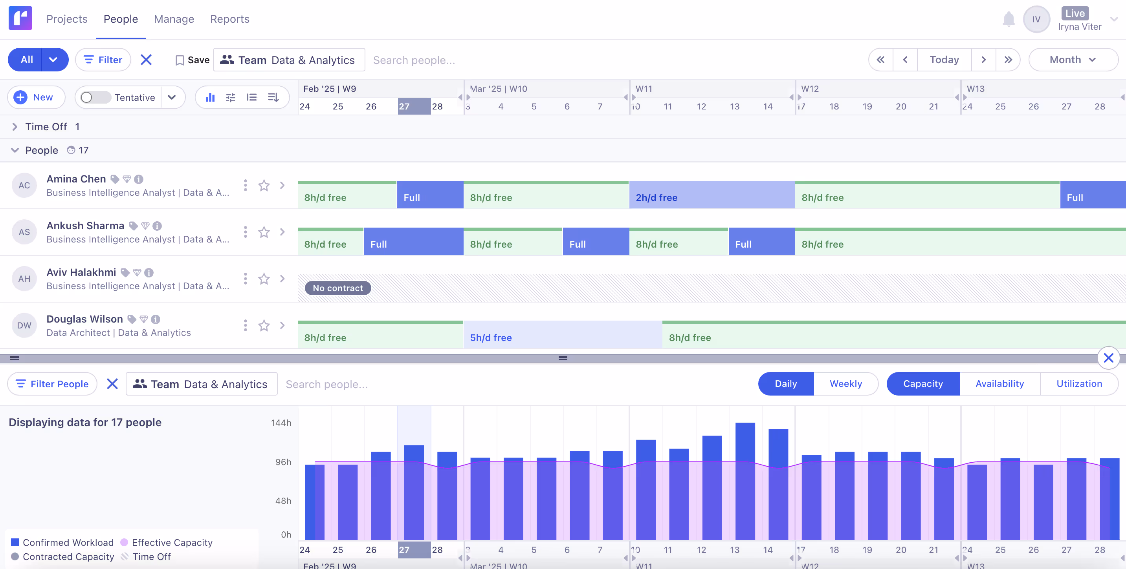The width and height of the screenshot is (1126, 569).
Task: Click the Filter People button
Action: click(52, 384)
